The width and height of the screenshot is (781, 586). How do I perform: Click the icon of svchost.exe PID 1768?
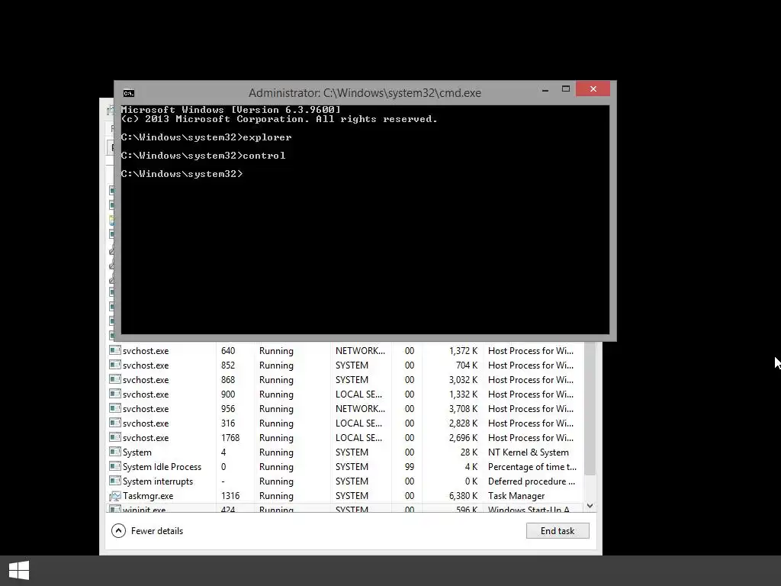[x=115, y=437]
